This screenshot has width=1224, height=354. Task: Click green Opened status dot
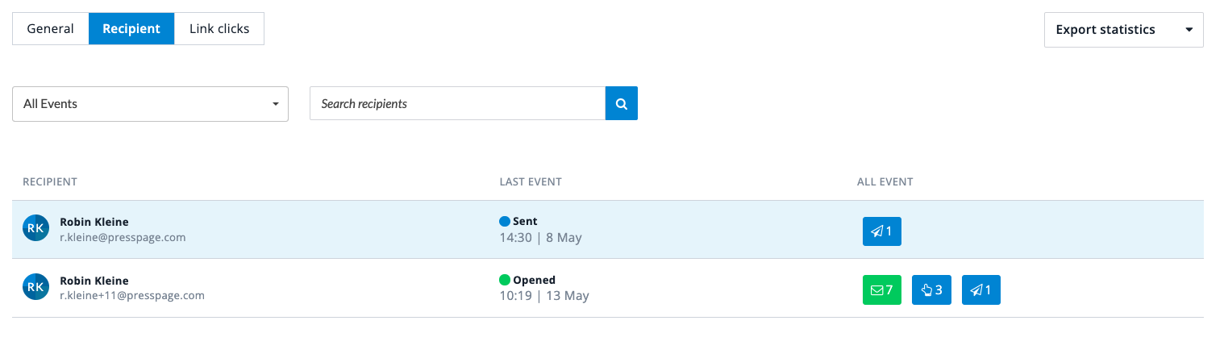click(505, 280)
